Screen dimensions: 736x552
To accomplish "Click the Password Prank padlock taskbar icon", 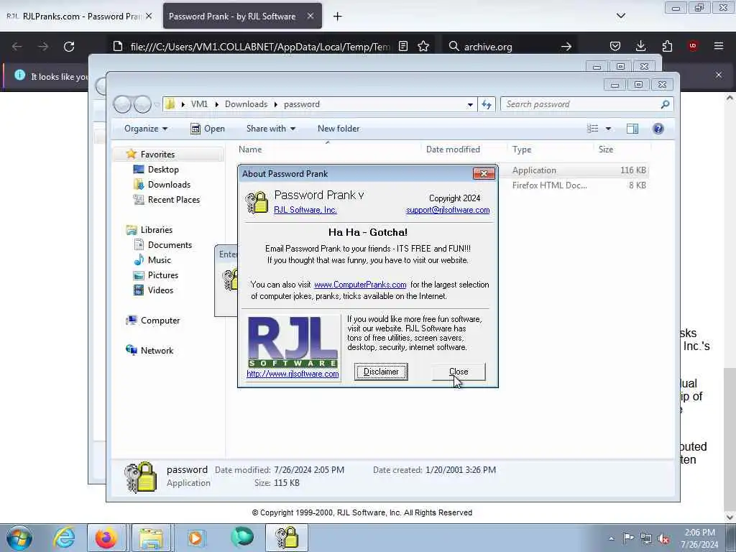I will (x=287, y=538).
